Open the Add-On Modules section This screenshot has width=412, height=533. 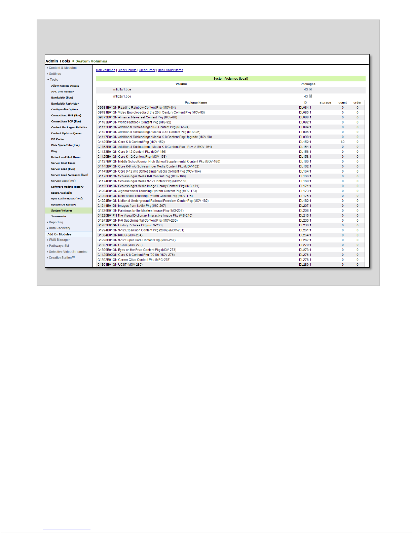(59, 234)
